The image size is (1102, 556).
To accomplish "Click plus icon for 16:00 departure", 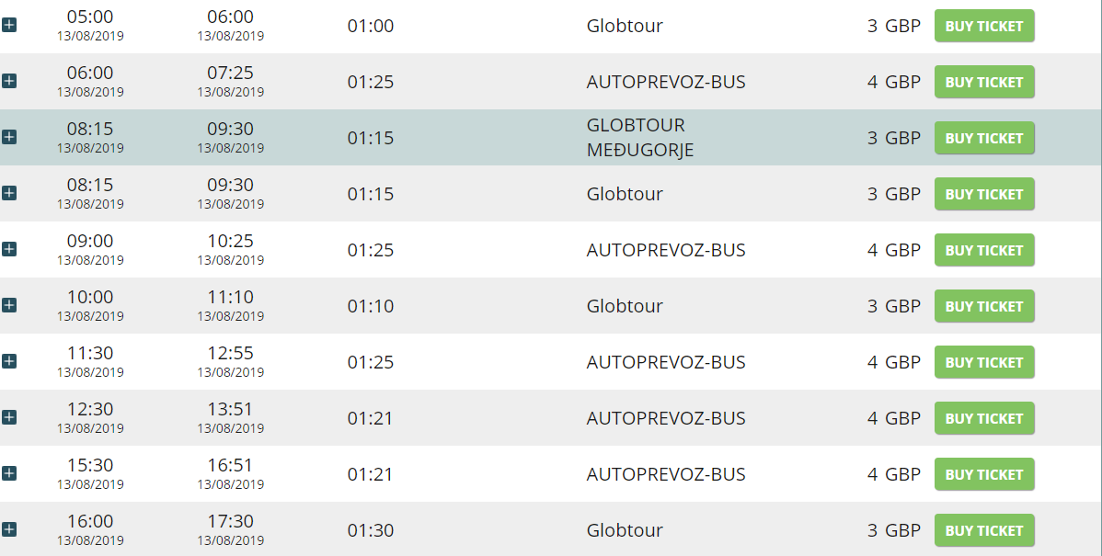I will point(9,529).
